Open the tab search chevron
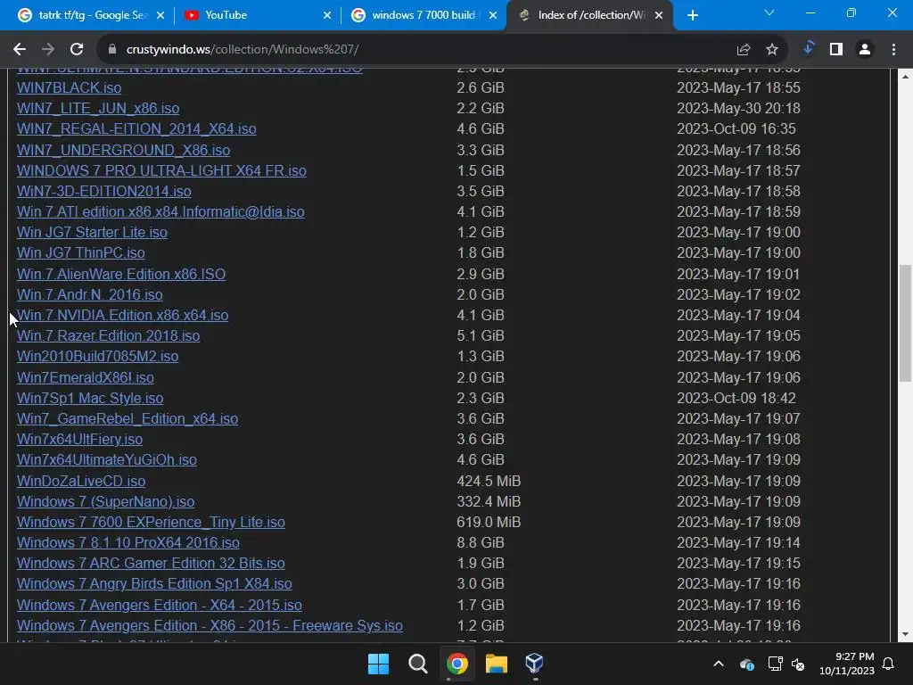This screenshot has width=913, height=685. (769, 12)
